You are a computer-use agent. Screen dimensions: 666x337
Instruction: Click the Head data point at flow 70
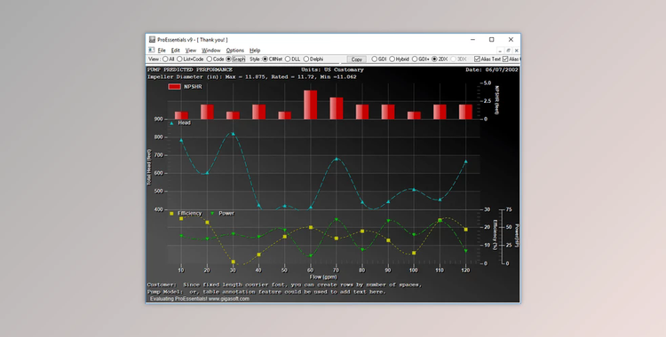(337, 159)
